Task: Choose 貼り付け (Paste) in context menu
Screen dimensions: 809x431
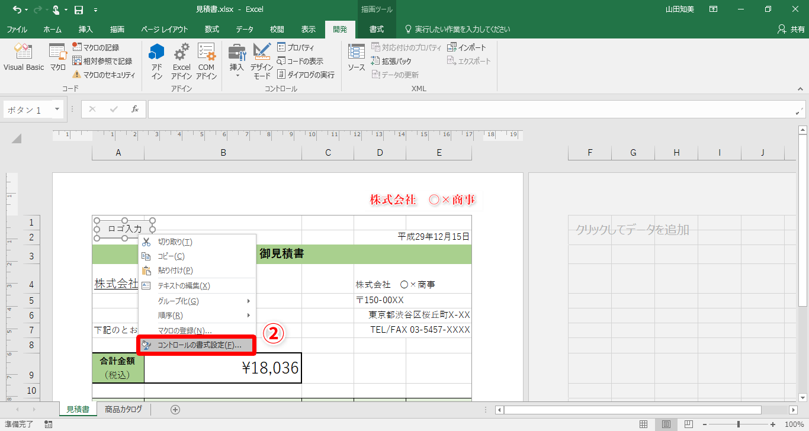Action: pyautogui.click(x=197, y=271)
